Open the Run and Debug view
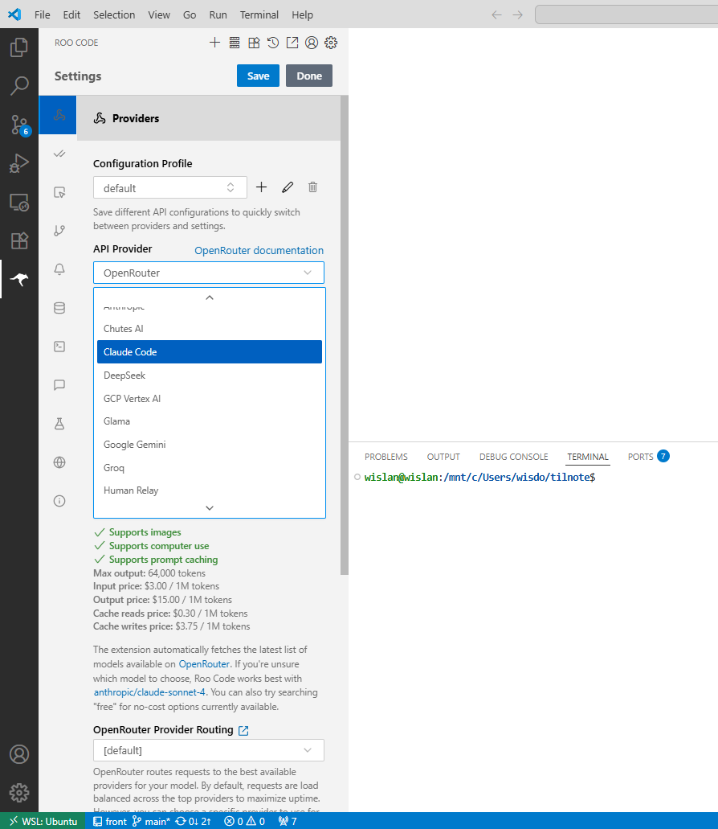Image resolution: width=718 pixels, height=829 pixels. [19, 163]
